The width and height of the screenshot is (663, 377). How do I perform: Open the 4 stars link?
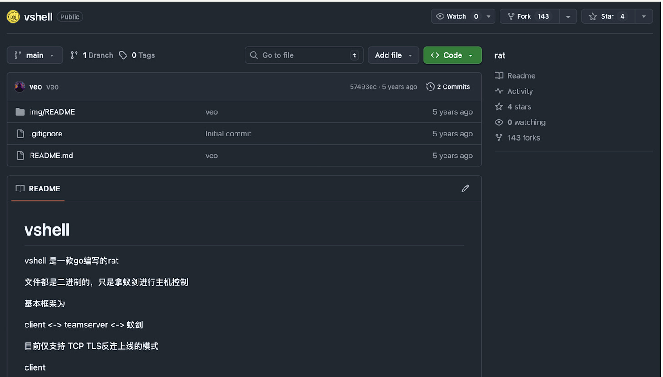click(x=513, y=106)
